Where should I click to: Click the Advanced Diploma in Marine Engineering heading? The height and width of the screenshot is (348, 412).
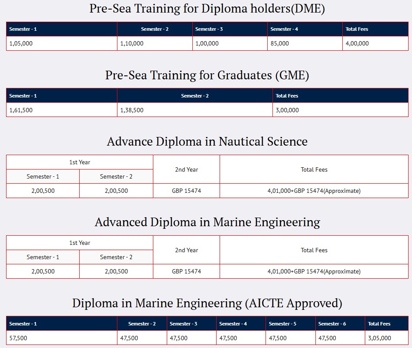(208, 222)
